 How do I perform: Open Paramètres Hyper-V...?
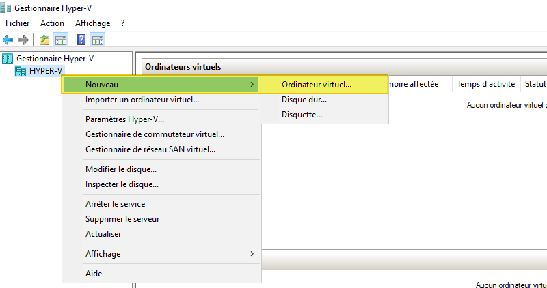click(124, 119)
